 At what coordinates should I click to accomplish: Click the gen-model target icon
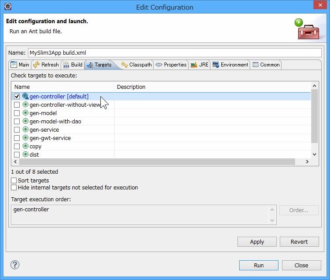25,113
